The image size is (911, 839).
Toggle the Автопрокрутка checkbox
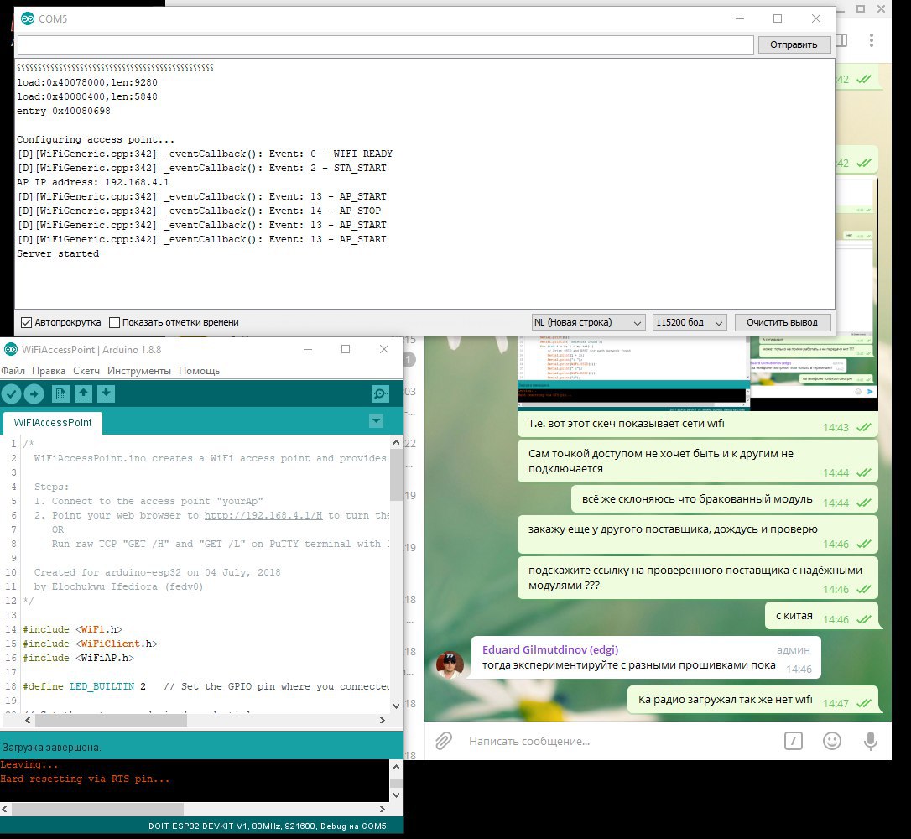click(x=26, y=322)
